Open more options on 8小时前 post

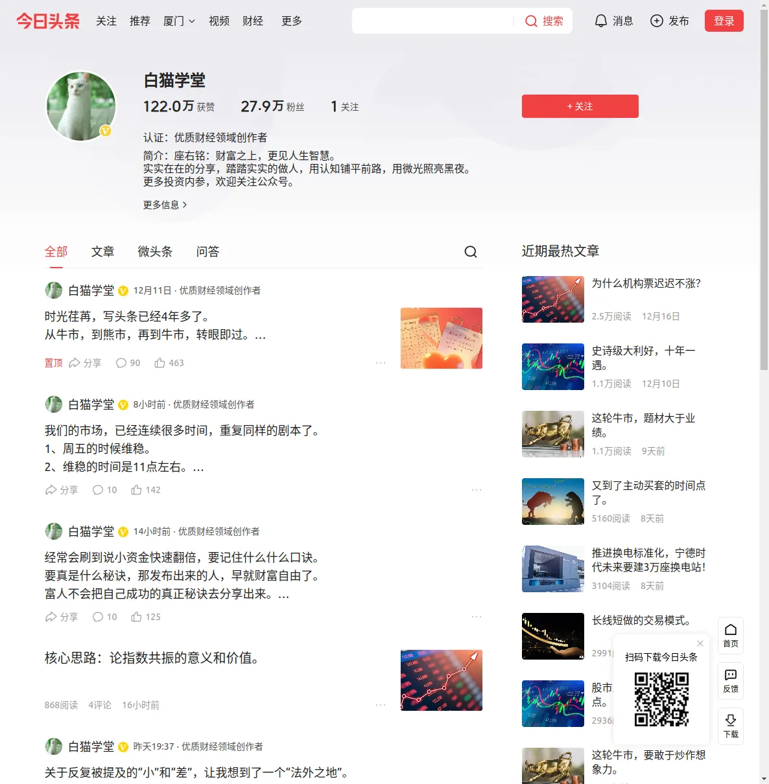coord(477,490)
